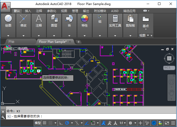This screenshot has width=177, height=127.
Task: Toggle annotation visibility
Action: pos(103,123)
